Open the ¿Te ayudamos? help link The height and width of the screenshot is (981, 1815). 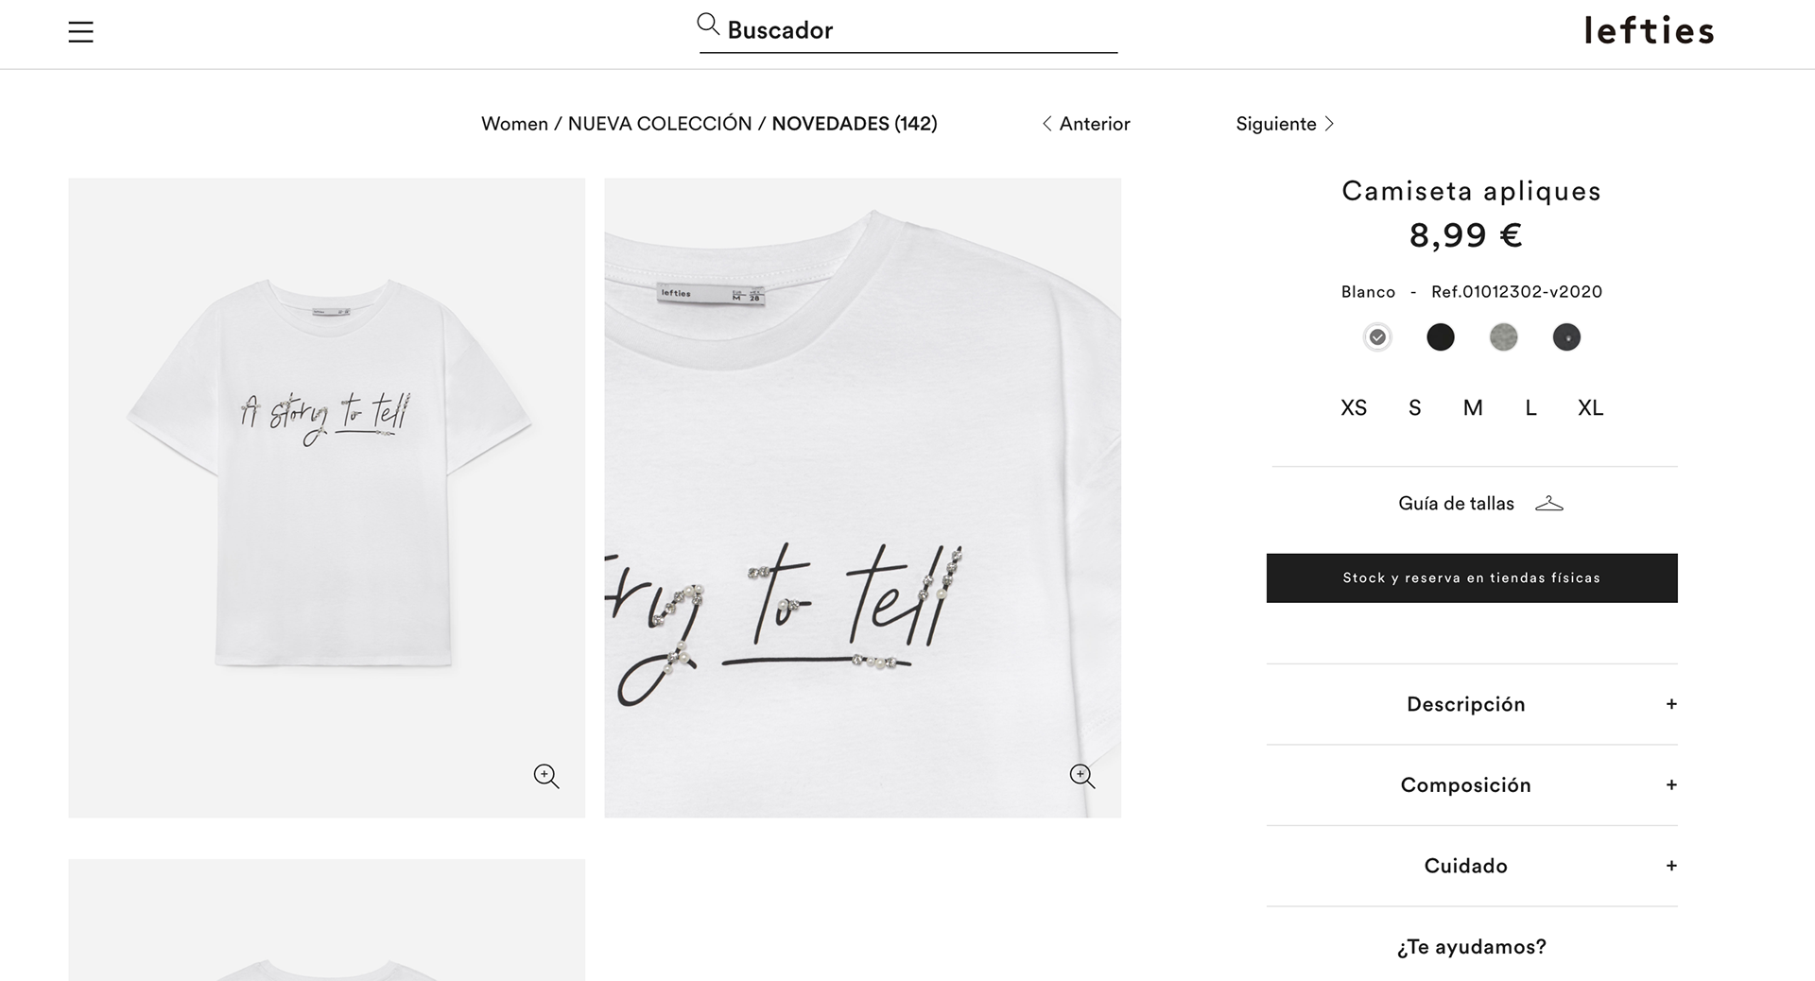[x=1472, y=947]
